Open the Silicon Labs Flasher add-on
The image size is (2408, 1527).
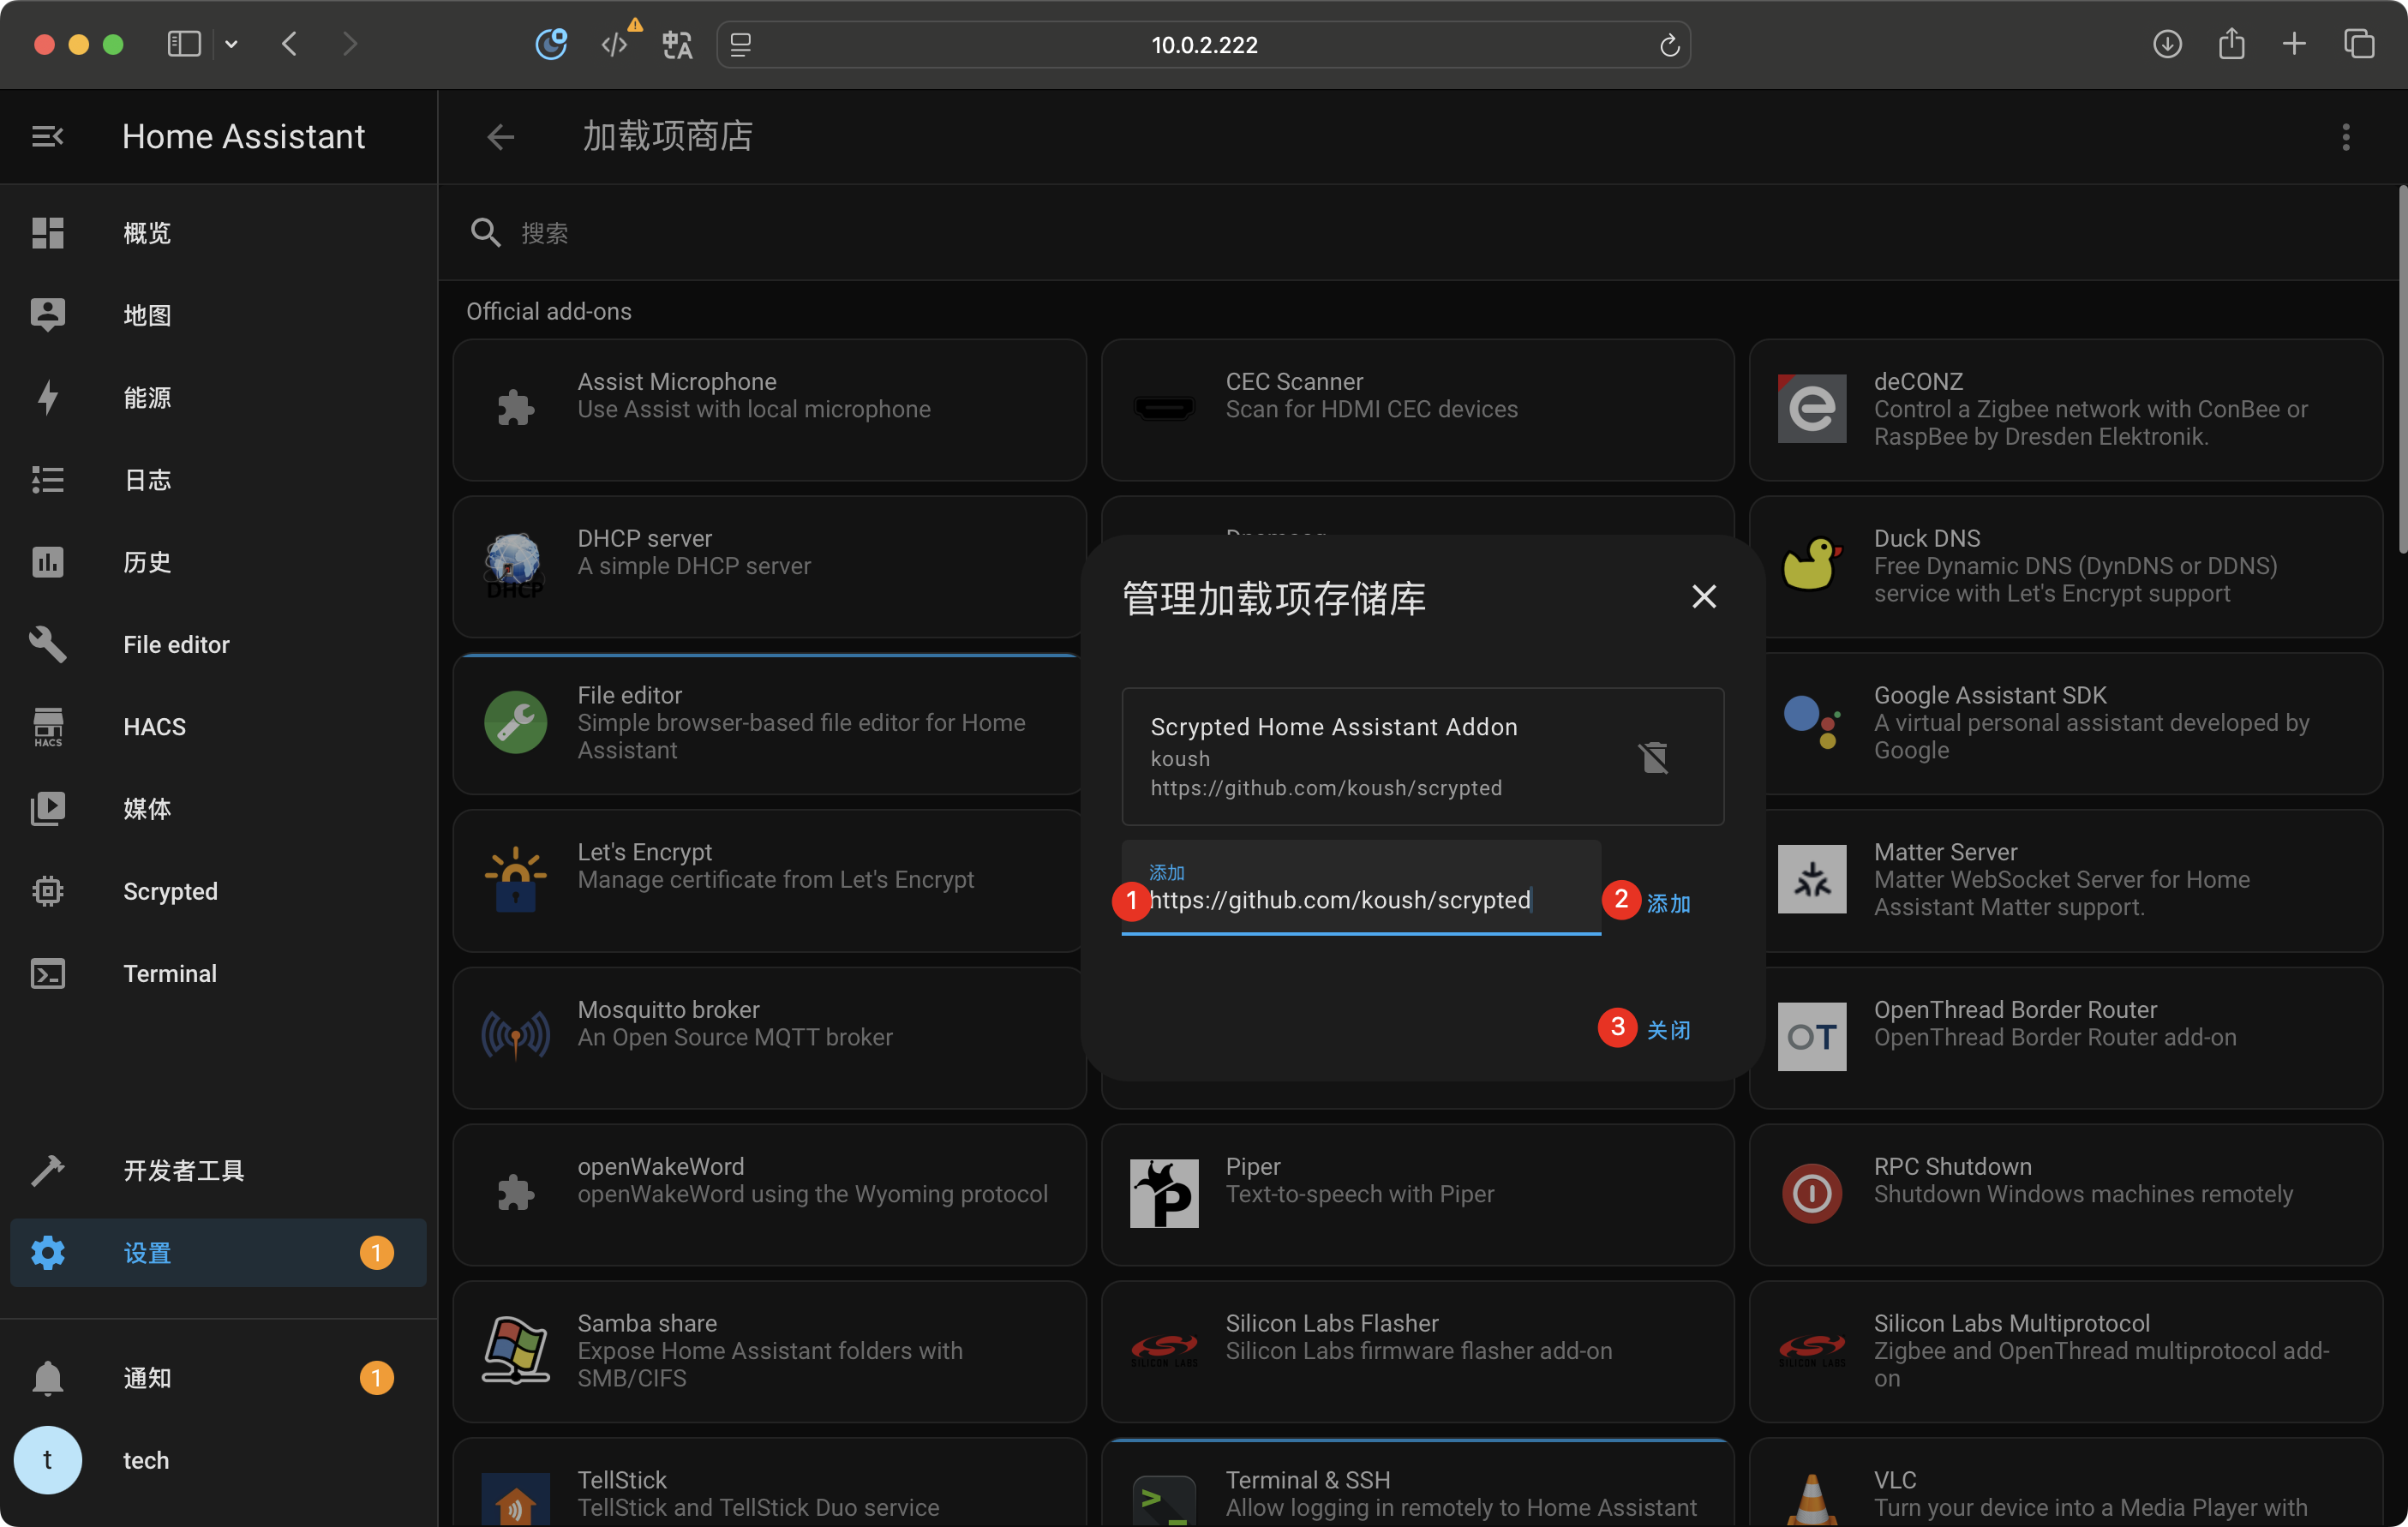(x=1417, y=1351)
